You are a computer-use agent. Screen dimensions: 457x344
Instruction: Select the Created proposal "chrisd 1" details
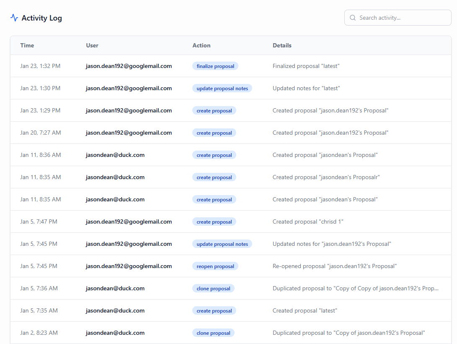click(308, 222)
